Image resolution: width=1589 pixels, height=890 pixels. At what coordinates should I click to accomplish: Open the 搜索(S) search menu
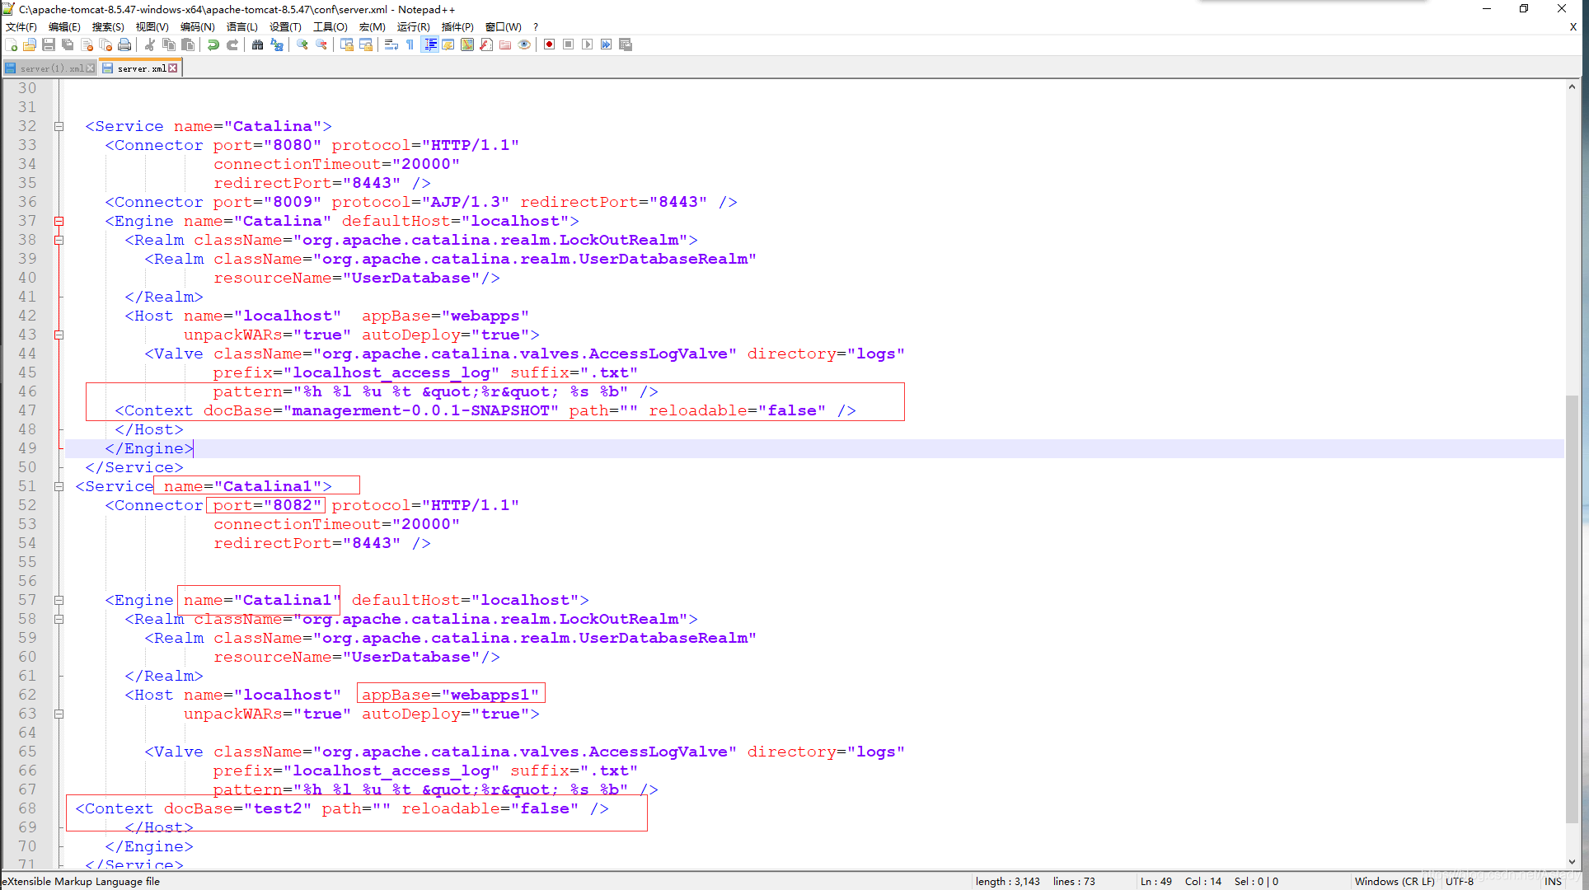108,26
